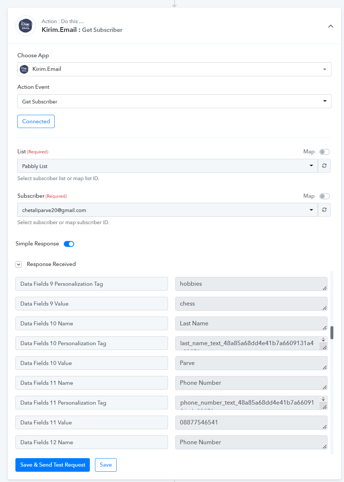Open the subscriber email dropdown
The image size is (344, 482).
click(168, 210)
